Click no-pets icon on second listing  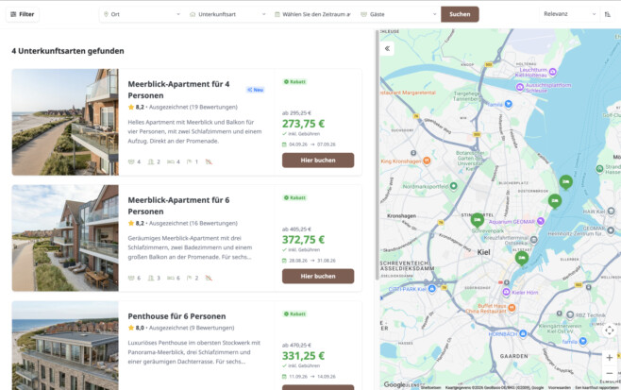(209, 278)
